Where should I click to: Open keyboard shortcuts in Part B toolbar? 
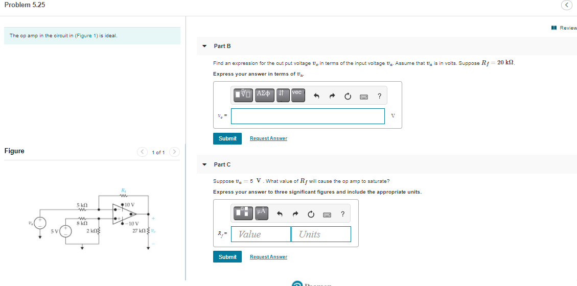click(x=364, y=97)
